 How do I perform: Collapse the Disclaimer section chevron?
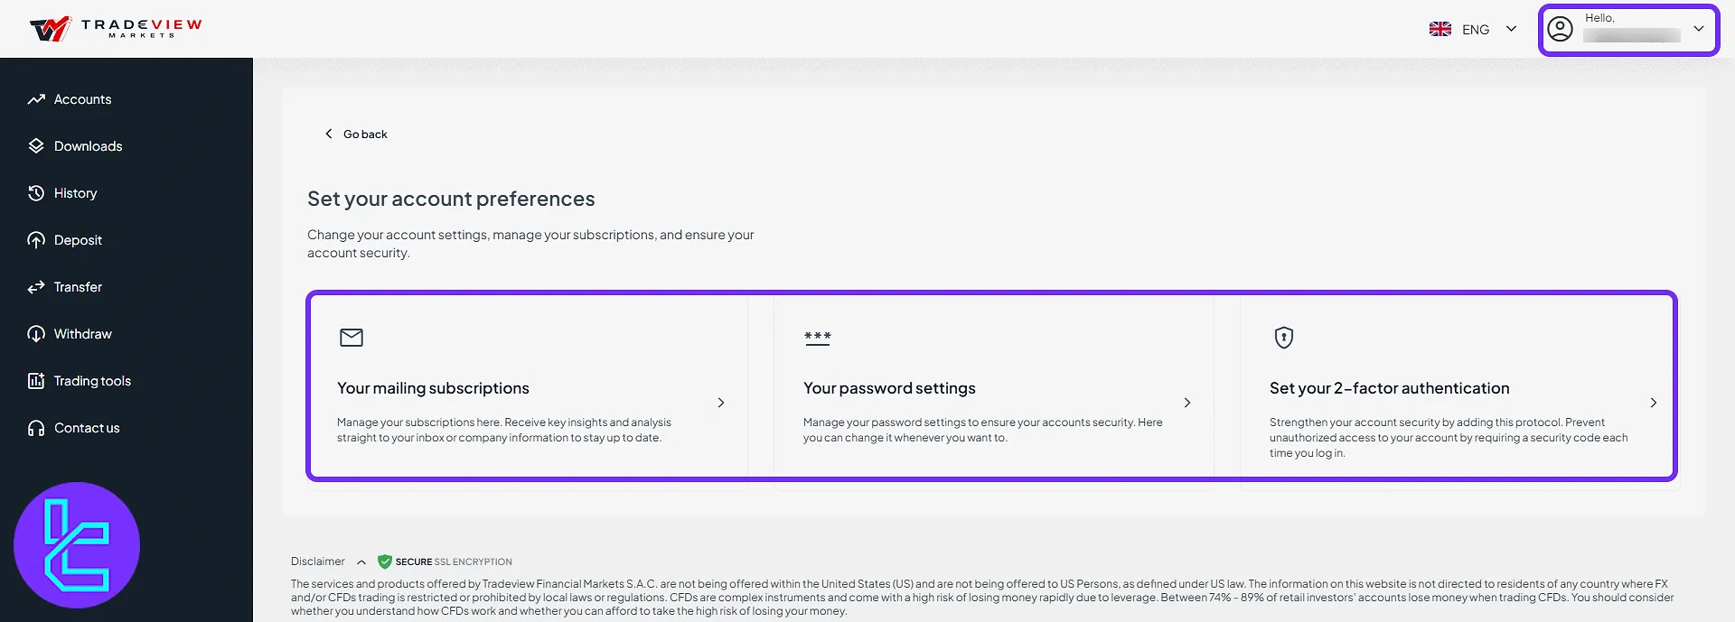[361, 562]
